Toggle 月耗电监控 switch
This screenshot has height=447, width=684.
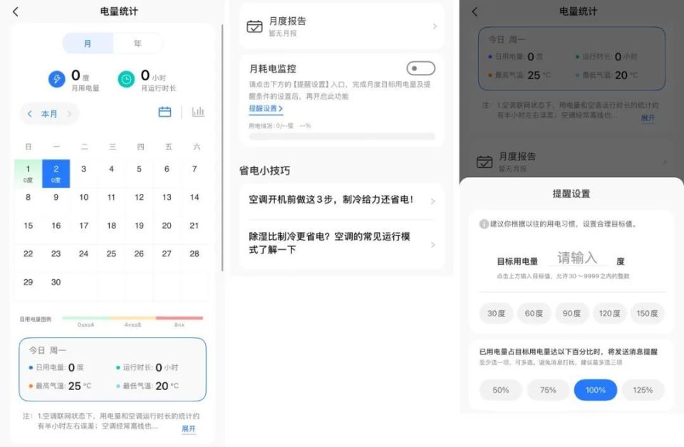point(420,68)
